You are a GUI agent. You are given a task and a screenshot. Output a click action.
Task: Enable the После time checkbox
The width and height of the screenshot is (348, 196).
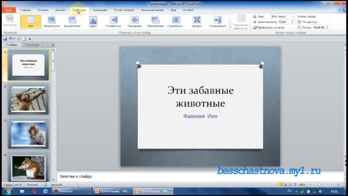pyautogui.click(x=299, y=28)
